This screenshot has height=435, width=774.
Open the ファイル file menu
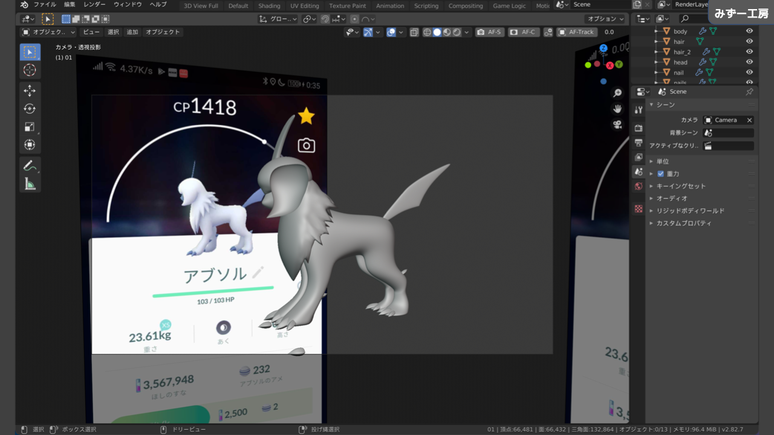click(x=45, y=5)
